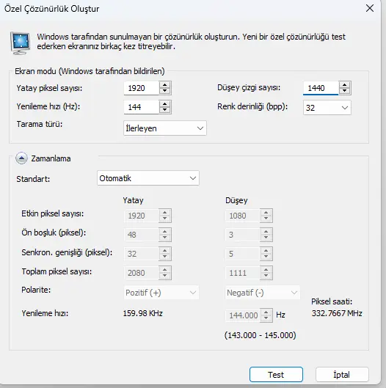Click the 332.7667 MHz pixel clock value
The image size is (386, 388).
pyautogui.click(x=337, y=313)
